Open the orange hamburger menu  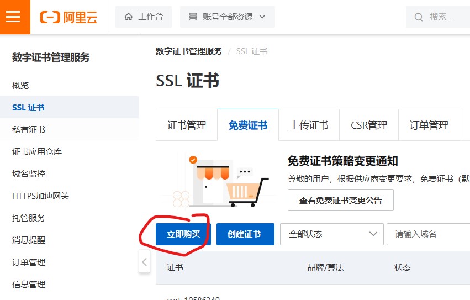[x=14, y=17]
